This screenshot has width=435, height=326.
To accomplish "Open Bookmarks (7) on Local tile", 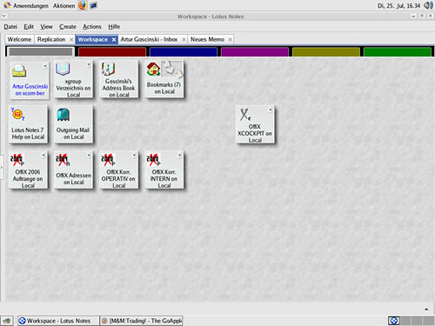I will [x=164, y=80].
